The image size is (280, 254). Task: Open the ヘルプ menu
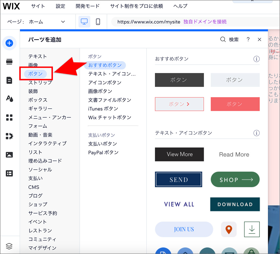point(180,6)
